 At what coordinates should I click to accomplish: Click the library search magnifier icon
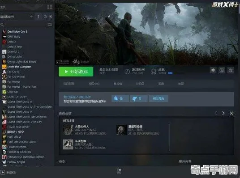tap(2, 25)
